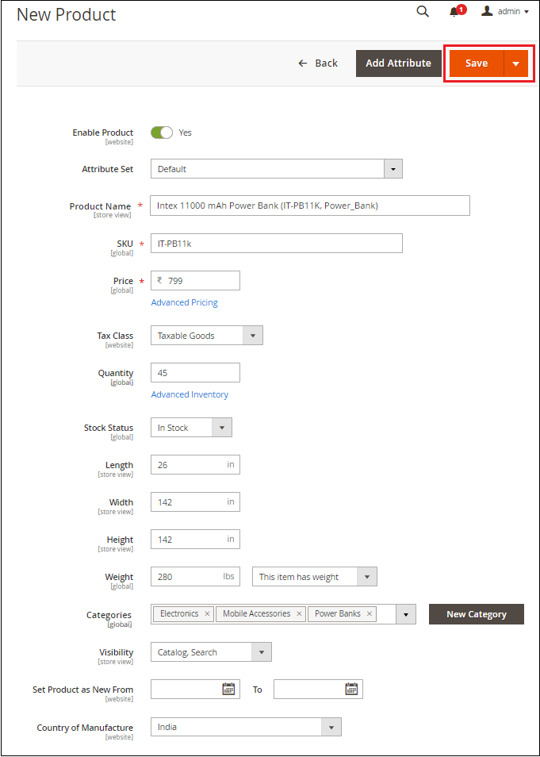Focus the SKU input field
Image resolution: width=540 pixels, height=757 pixels.
277,244
